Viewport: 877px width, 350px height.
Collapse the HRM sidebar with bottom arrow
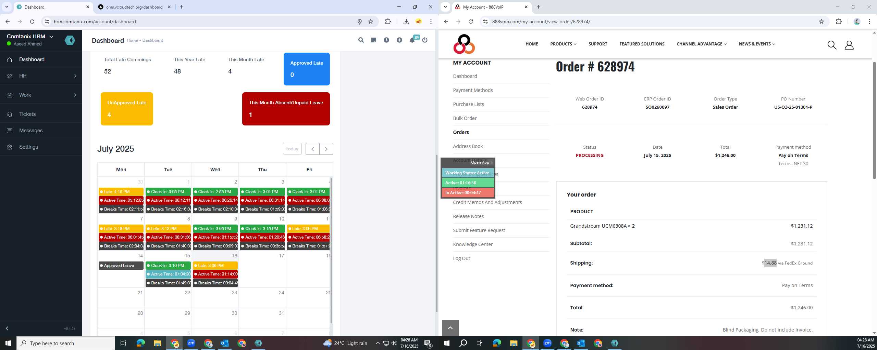tap(7, 328)
